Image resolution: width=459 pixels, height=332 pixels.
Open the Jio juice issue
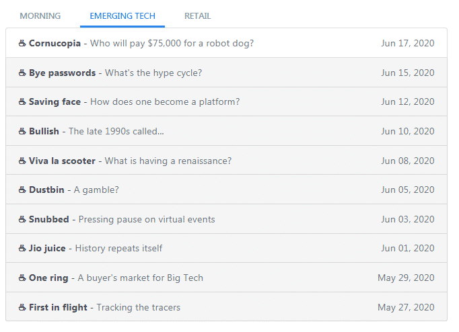point(226,248)
